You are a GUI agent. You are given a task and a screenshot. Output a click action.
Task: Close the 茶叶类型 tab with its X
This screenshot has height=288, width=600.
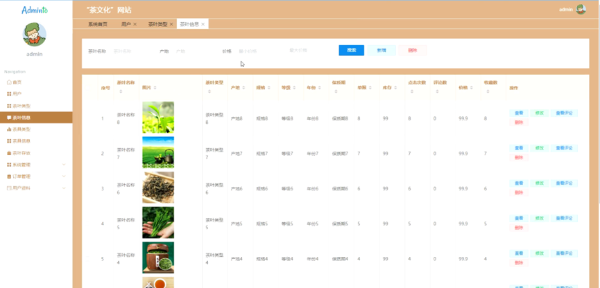(171, 24)
